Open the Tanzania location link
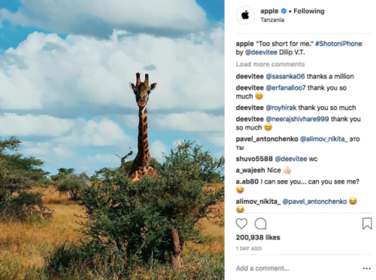Screen dimensions: 376x280 pyautogui.click(x=272, y=20)
